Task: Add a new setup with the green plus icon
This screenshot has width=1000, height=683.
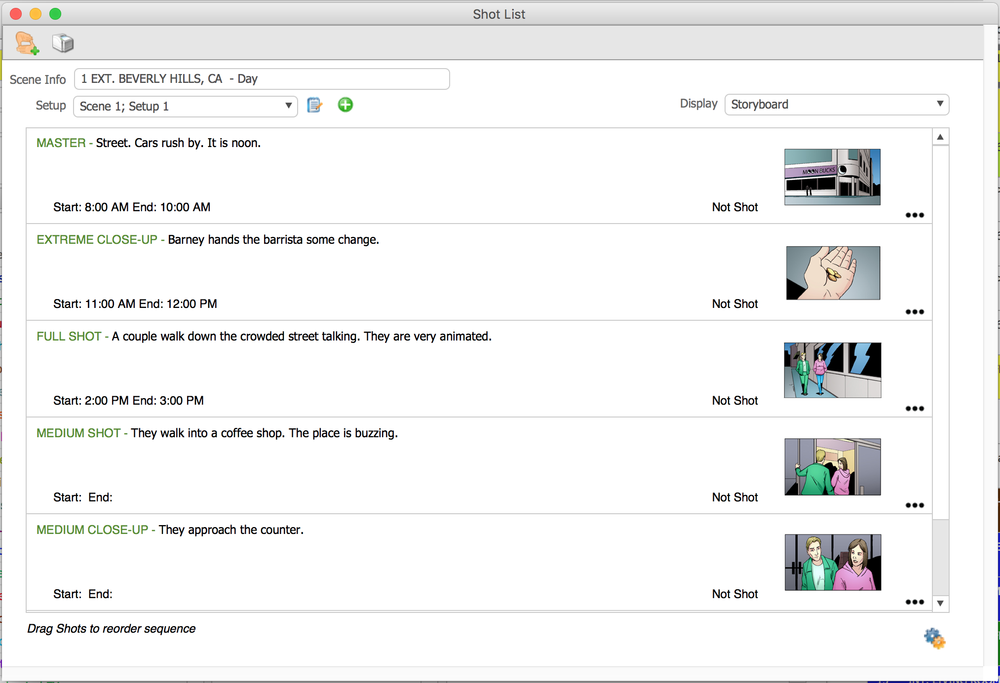Action: click(x=346, y=105)
